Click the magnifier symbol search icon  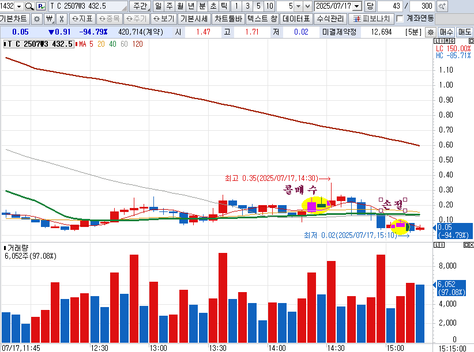pyautogui.click(x=29, y=6)
